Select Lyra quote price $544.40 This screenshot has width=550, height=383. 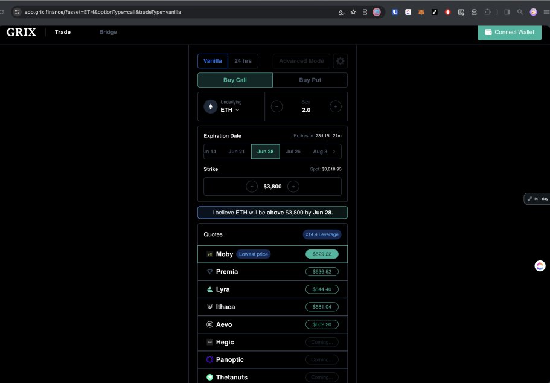pos(322,289)
